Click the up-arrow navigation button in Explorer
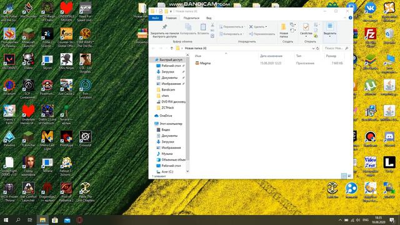Viewport: 400px width, 225px height. pos(172,48)
